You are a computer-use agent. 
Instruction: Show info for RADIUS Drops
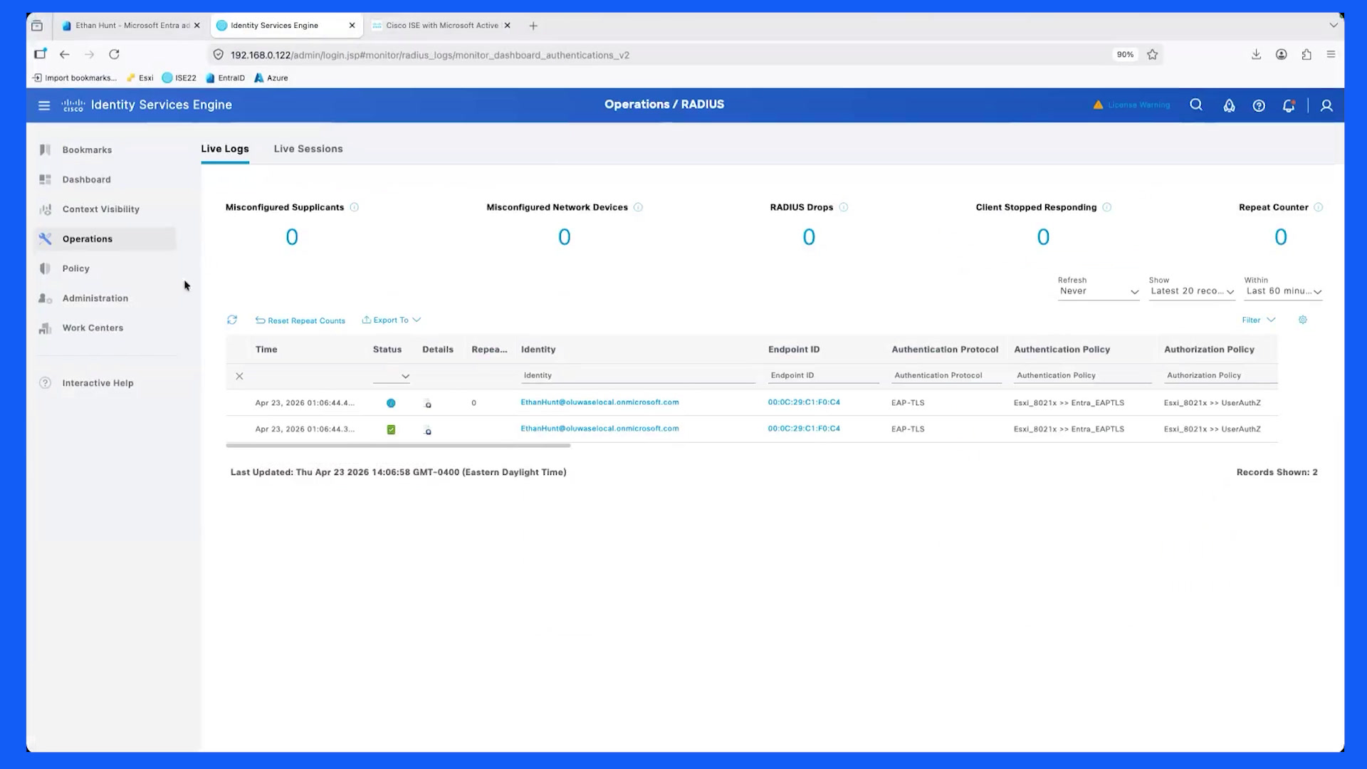tap(844, 207)
